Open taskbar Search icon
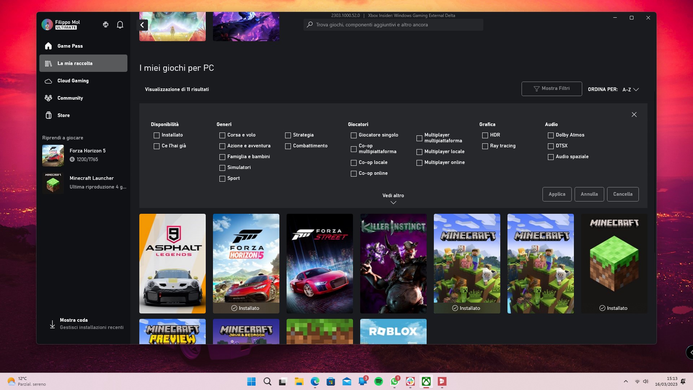Screen dimensions: 693x390 [x=267, y=381]
